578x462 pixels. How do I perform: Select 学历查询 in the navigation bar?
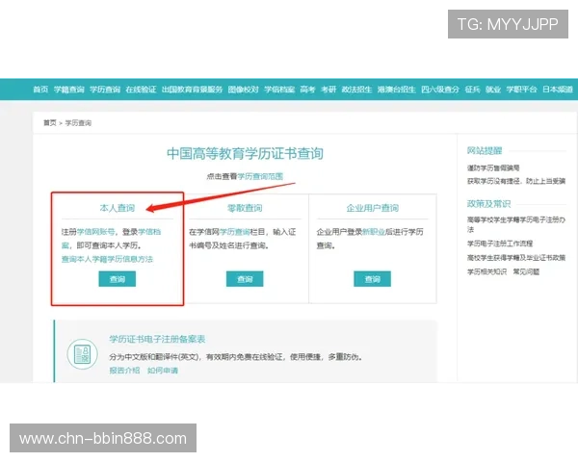[105, 90]
